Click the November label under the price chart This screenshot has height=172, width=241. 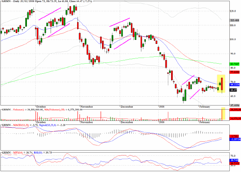point(86,107)
